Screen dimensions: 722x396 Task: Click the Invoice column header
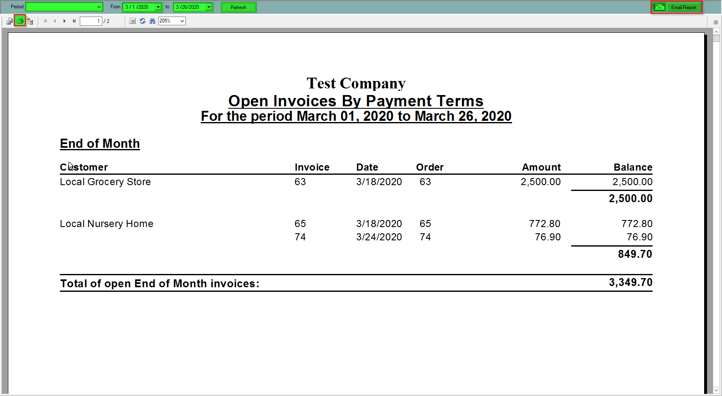[x=312, y=167]
